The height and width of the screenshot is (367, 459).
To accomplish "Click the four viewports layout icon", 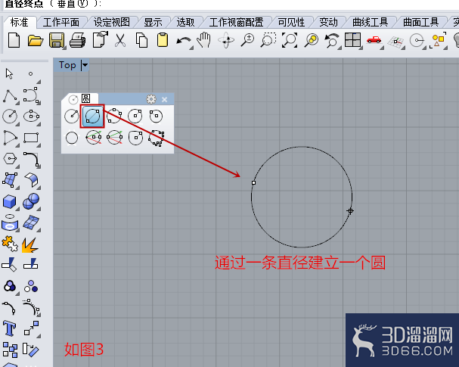I will (x=352, y=40).
